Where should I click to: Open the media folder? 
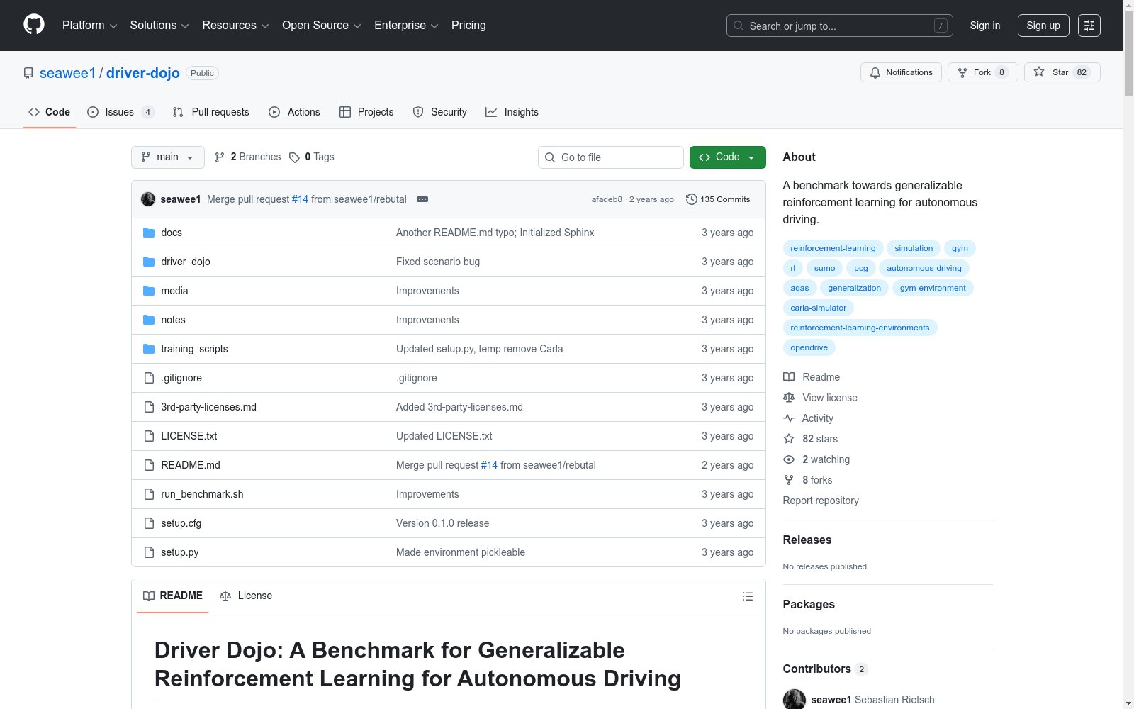coord(174,291)
